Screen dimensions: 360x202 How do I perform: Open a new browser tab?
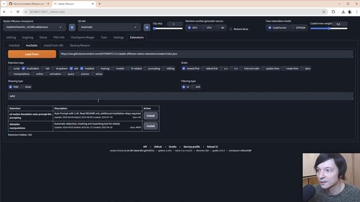(x=100, y=4)
